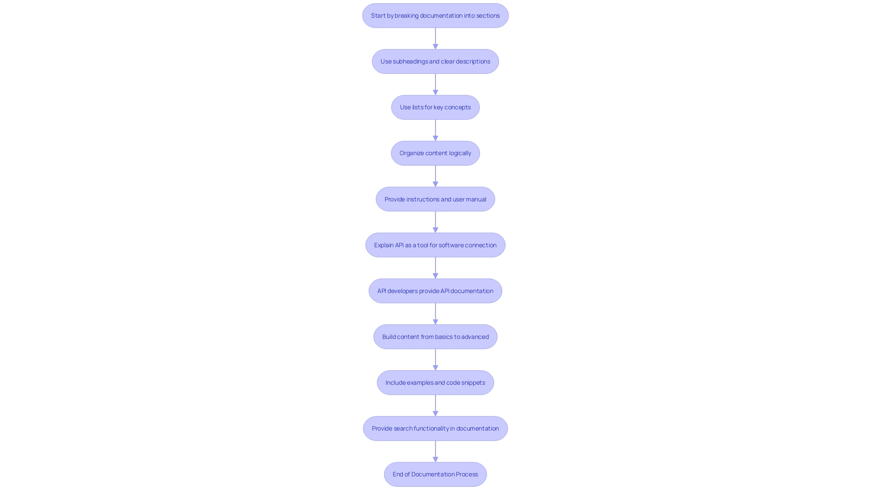Screen dimensions: 871x490
Task: Open the node style dropdown menu
Action: [435, 15]
